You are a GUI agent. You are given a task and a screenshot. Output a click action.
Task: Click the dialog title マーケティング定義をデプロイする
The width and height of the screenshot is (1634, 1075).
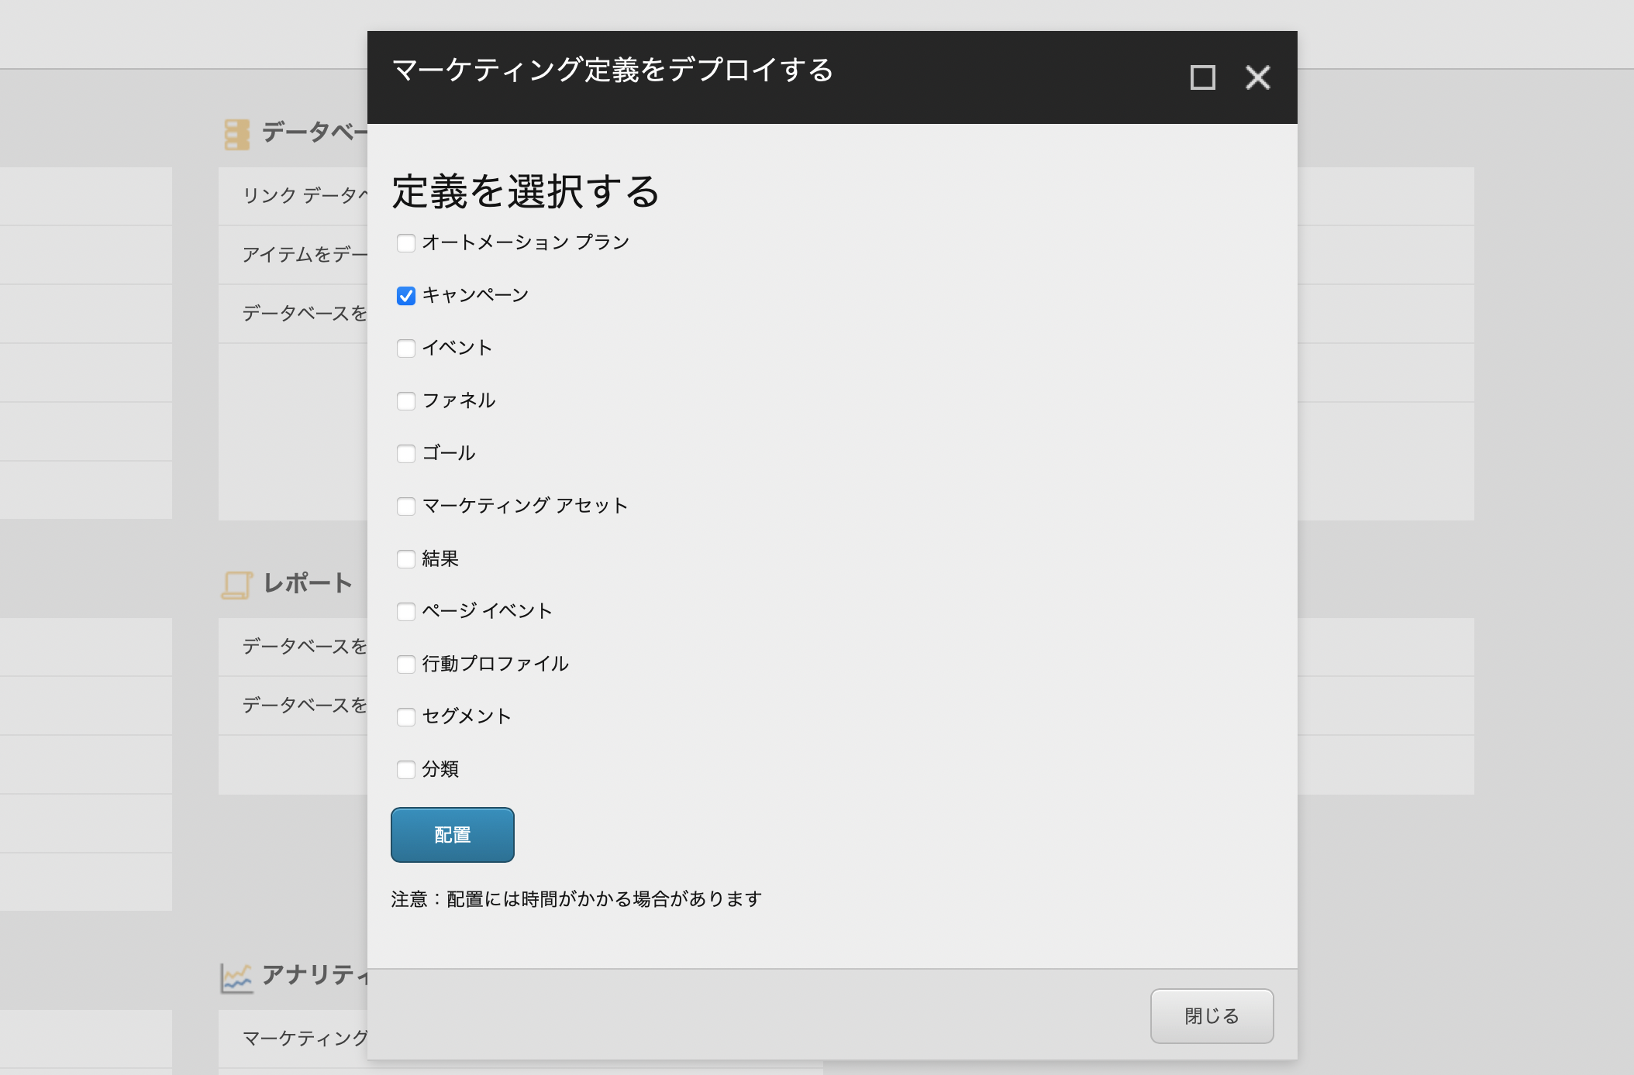pyautogui.click(x=612, y=70)
